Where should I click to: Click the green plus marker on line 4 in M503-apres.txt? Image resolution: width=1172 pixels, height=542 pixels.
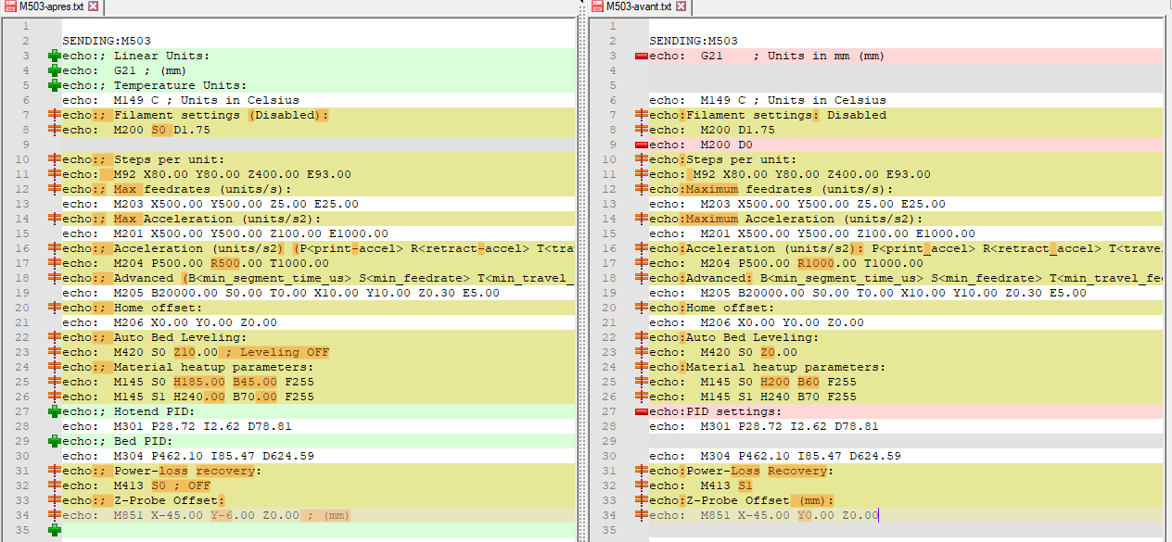pos(54,70)
